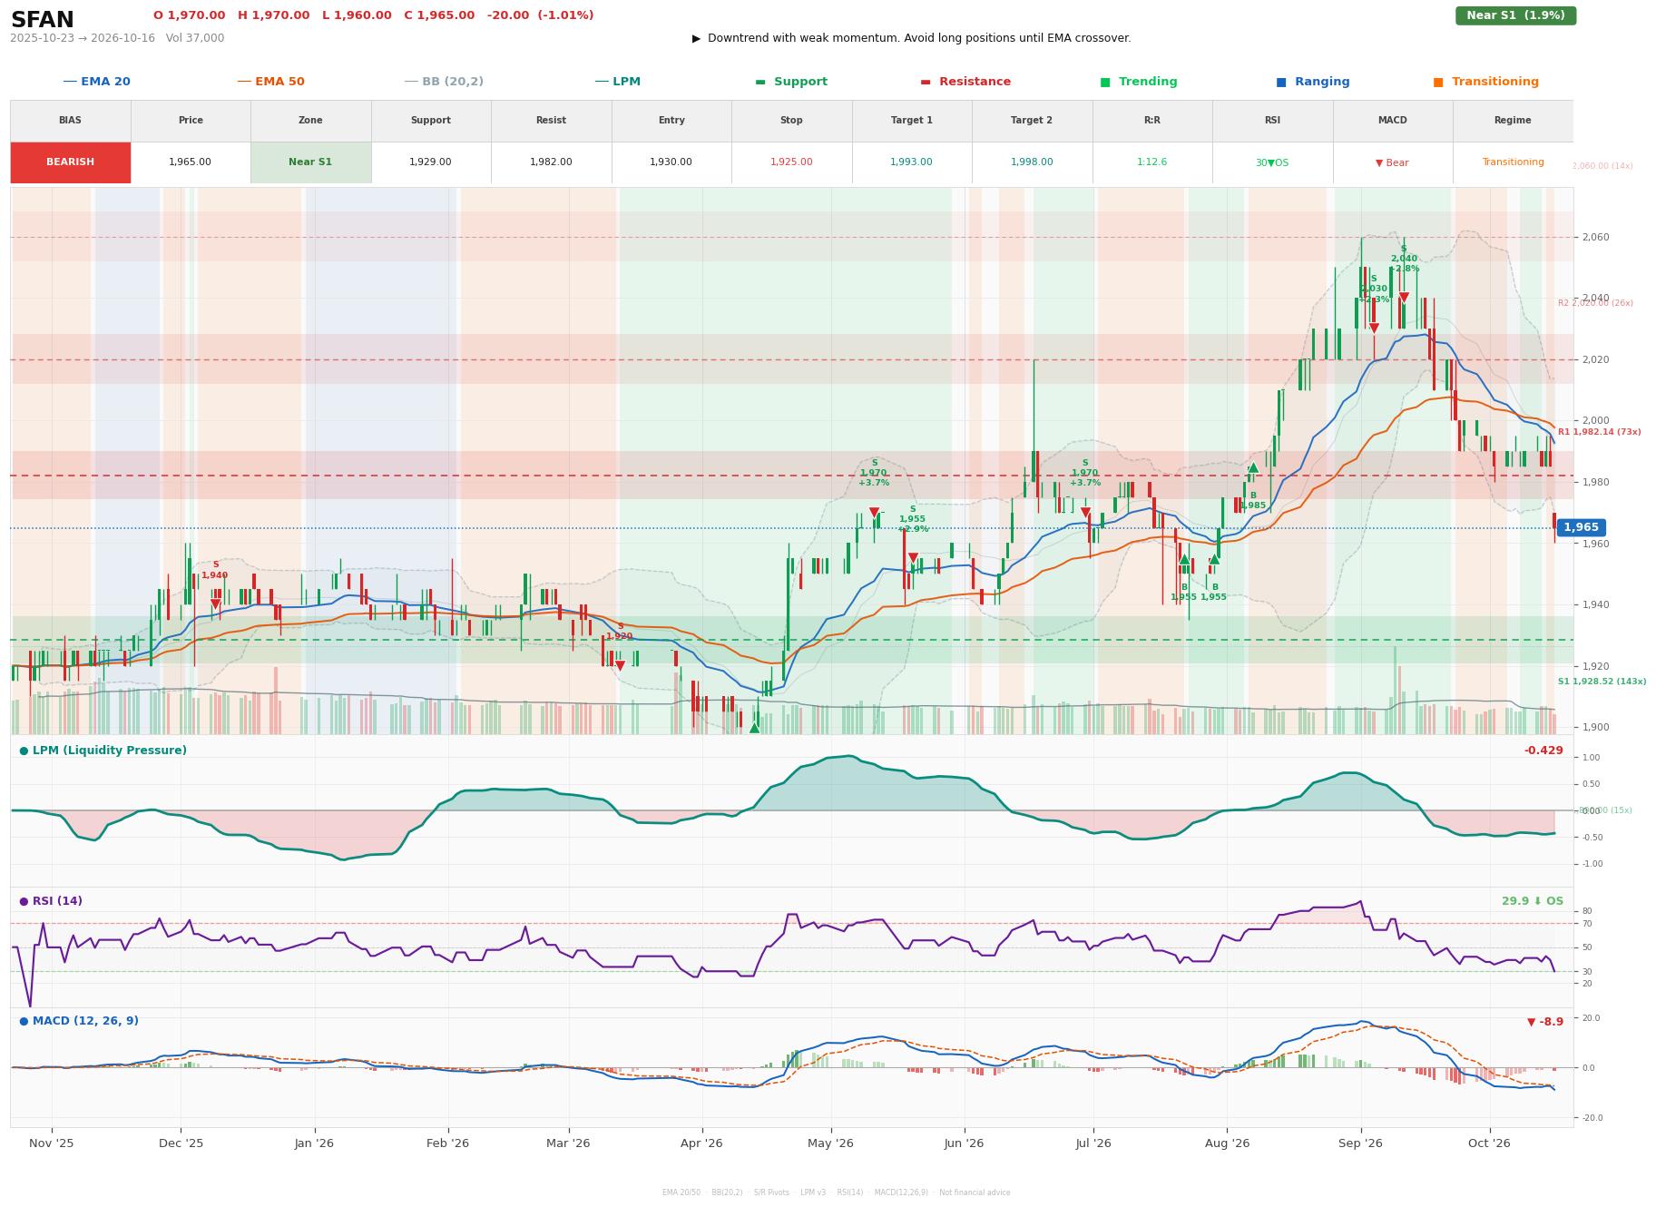Image resolution: width=1656 pixels, height=1207 pixels.
Task: Select the EMA 20 legend entry
Action: [x=96, y=82]
